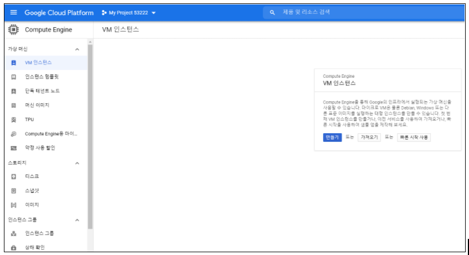469x255 pixels.
Task: Click the 머신 이미지 sidebar icon
Action: [14, 105]
